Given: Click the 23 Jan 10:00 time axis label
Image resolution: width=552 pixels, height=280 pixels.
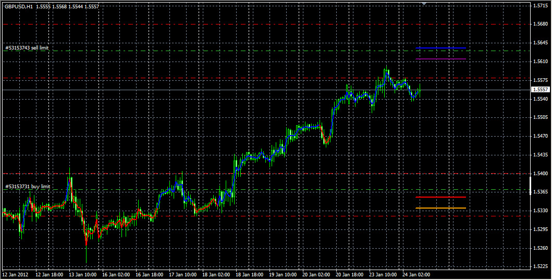Looking at the screenshot, I should click(x=383, y=274).
